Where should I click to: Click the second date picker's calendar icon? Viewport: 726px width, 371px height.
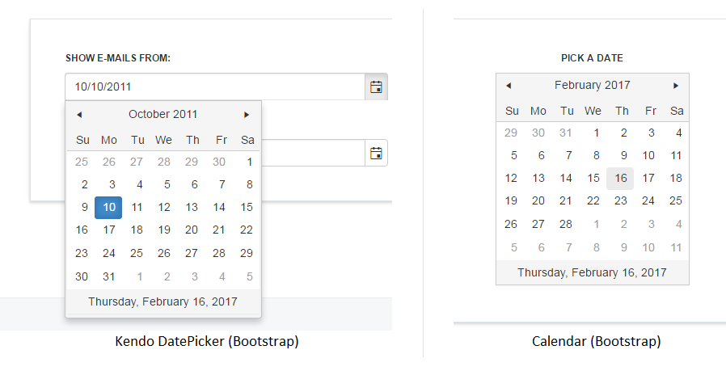coord(376,153)
